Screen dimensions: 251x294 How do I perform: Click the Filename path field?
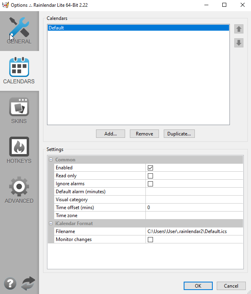click(x=194, y=231)
